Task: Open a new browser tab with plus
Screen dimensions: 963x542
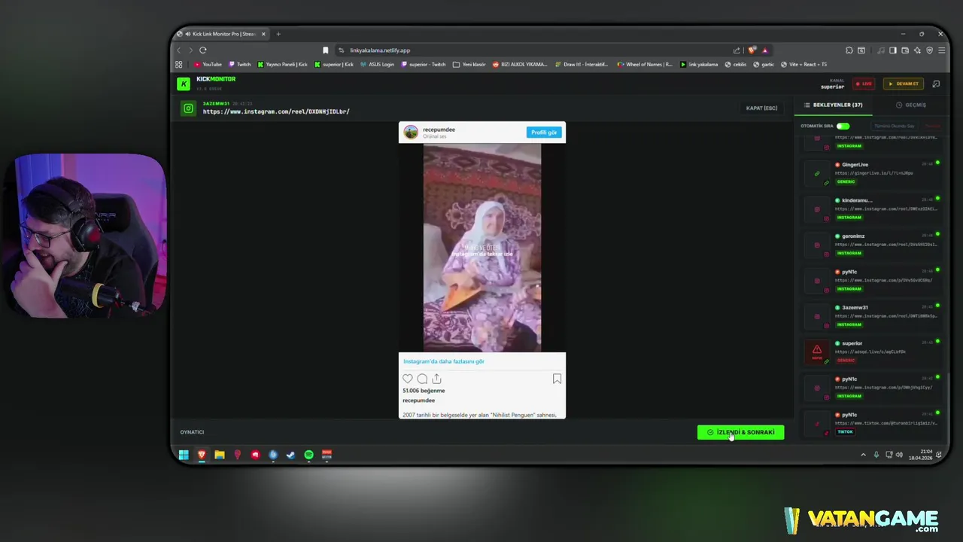Action: [278, 34]
